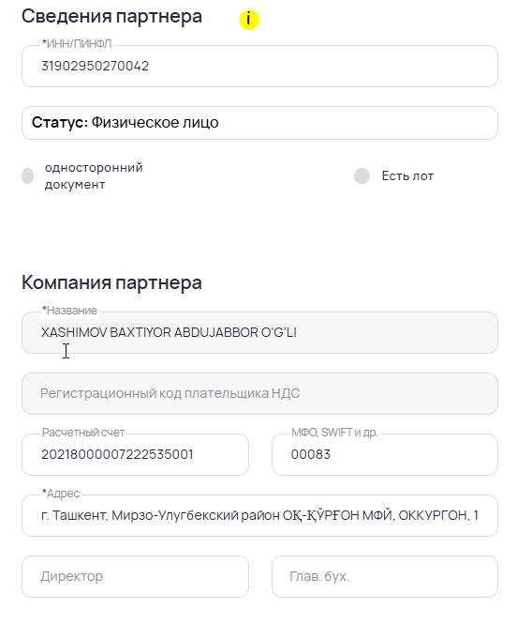Image resolution: width=517 pixels, height=624 pixels.
Task: Click the Сведения партнера heading
Action: coord(111,17)
